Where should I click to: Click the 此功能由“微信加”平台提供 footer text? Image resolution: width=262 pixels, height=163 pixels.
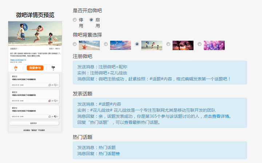click(x=34, y=130)
